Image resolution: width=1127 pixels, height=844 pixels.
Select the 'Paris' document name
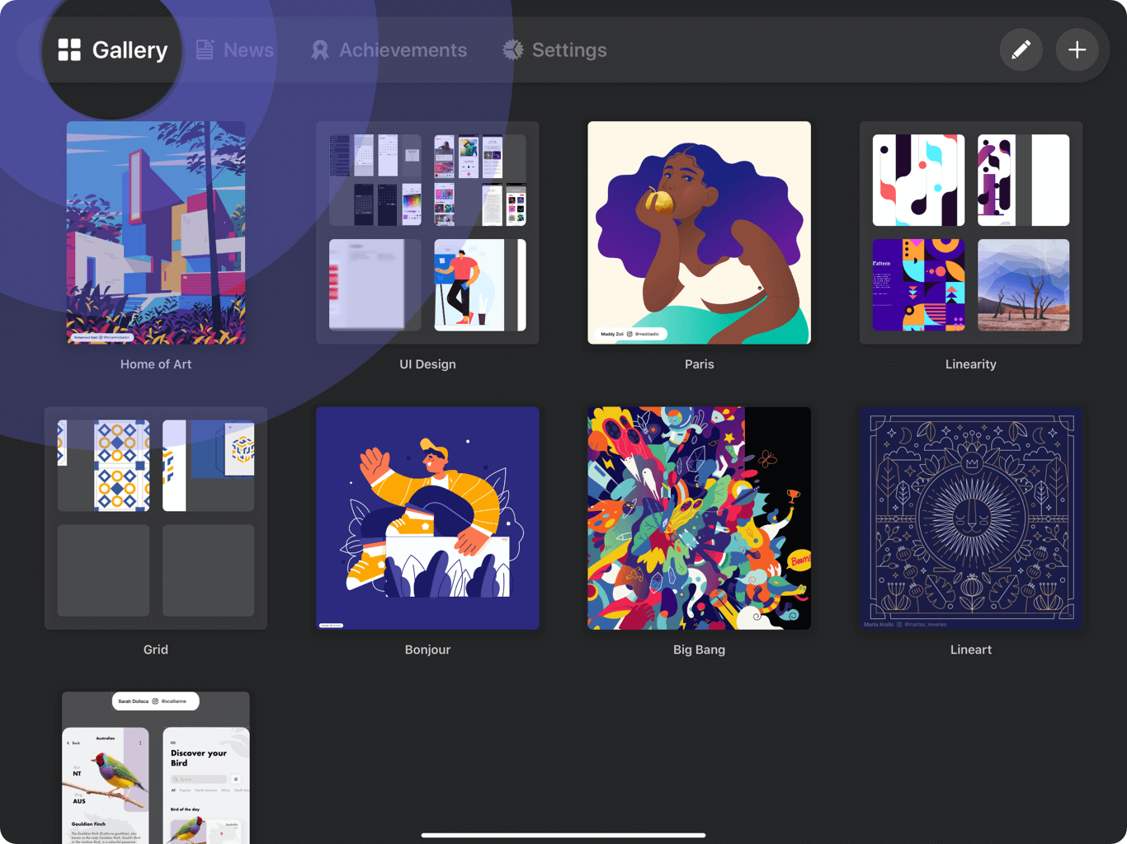pyautogui.click(x=699, y=364)
